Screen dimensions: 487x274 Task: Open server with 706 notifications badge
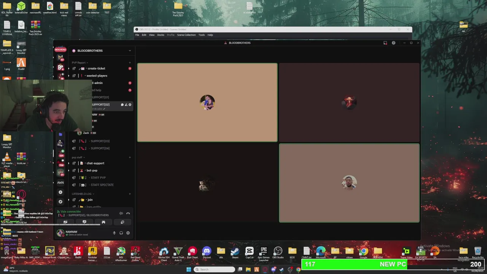point(60,163)
